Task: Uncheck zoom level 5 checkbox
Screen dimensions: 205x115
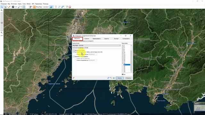Action: click(123, 45)
